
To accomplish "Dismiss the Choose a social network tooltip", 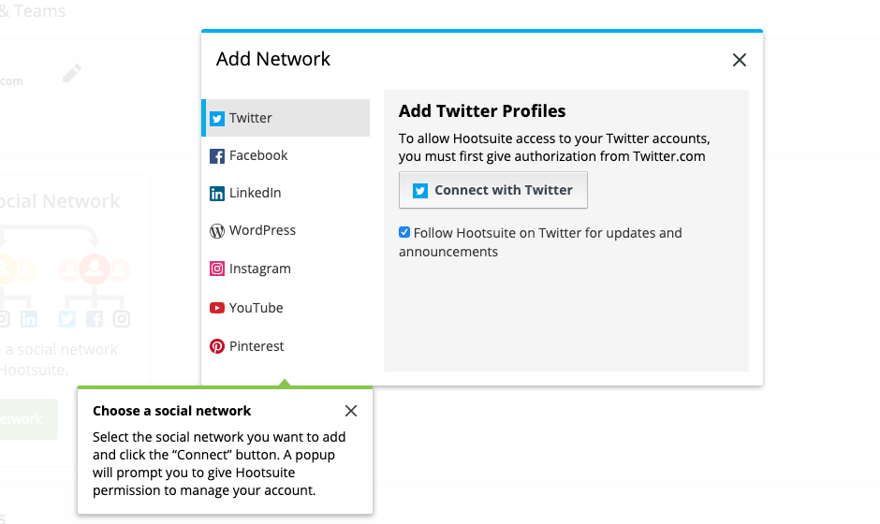I will point(351,411).
